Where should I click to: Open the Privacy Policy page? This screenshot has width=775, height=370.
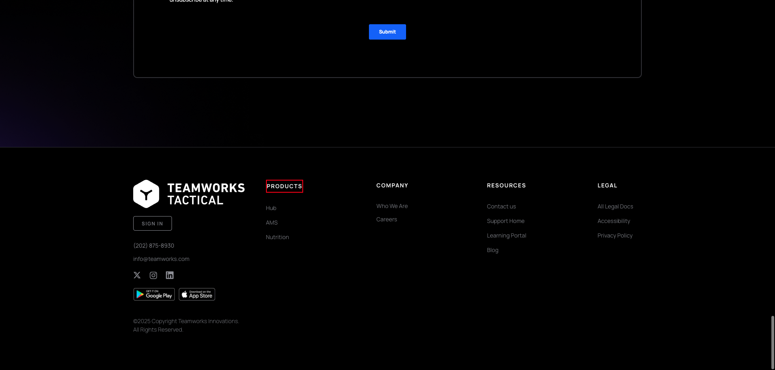pyautogui.click(x=615, y=235)
